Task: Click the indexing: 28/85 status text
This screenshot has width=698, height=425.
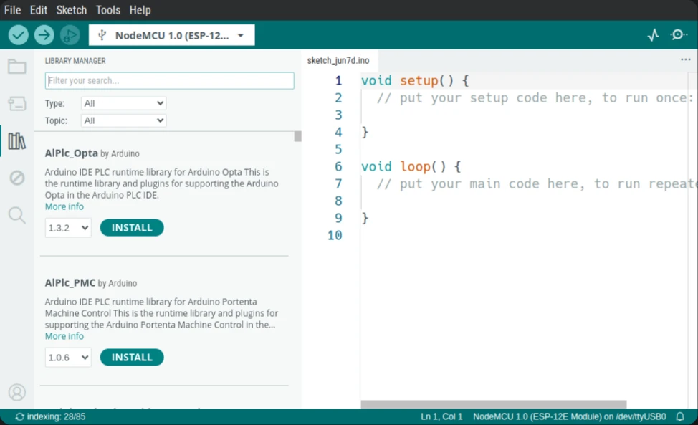Action: (x=56, y=416)
